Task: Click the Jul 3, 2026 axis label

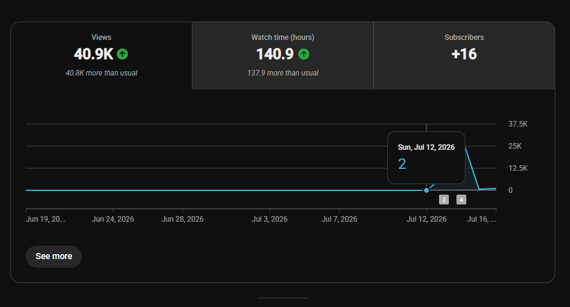Action: (x=270, y=219)
